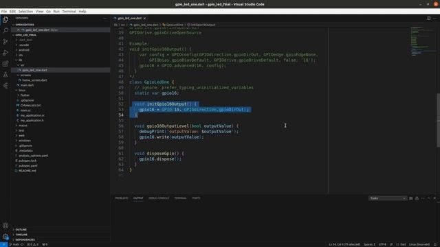Close gpio_led_one.dart in Open Editors list
Image resolution: width=440 pixels, height=247 pixels.
coord(19,30)
